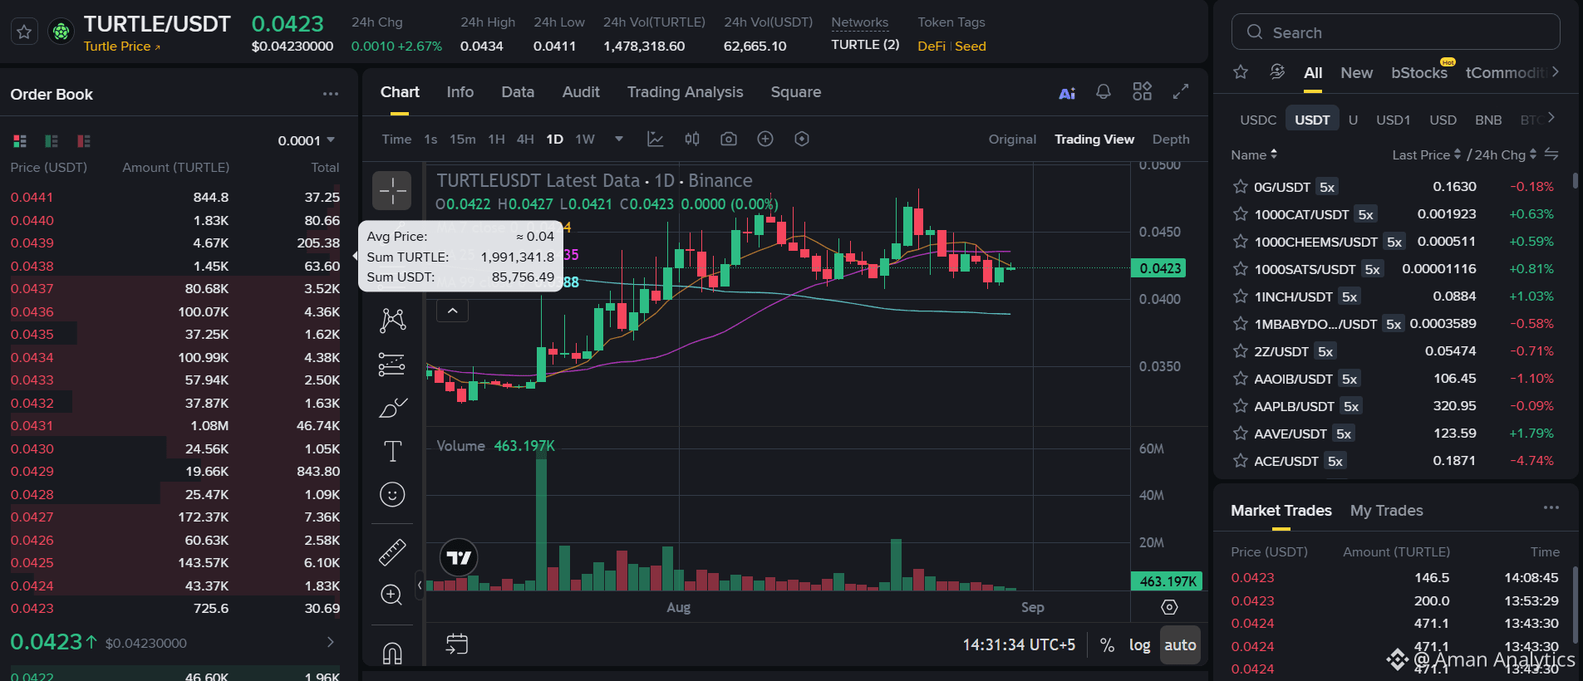Open technical indicators icon
The height and width of the screenshot is (681, 1583).
point(656,139)
